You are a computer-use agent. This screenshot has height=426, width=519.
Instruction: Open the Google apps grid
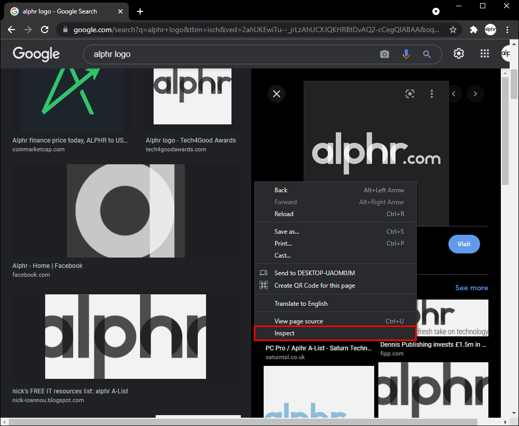(x=485, y=53)
